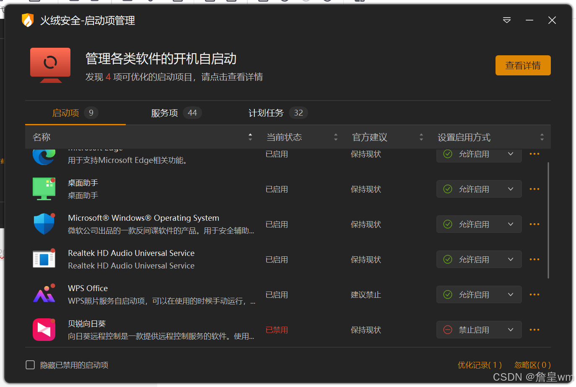Image resolution: width=576 pixels, height=387 pixels.
Task: Click 建议禁止 suggestion for WPS Office
Action: coord(366,295)
